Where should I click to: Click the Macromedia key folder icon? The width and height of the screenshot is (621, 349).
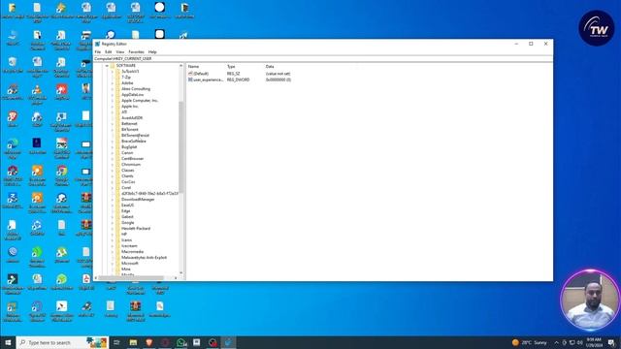[x=117, y=252]
